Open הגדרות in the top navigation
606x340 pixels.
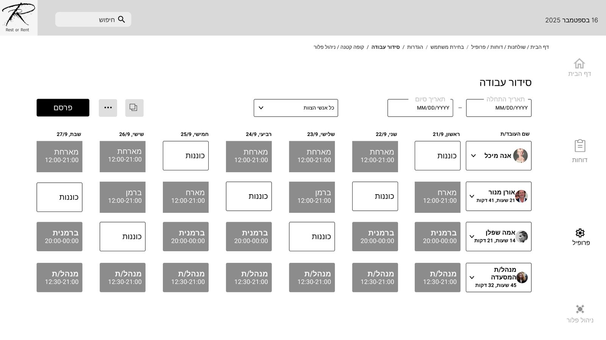pyautogui.click(x=415, y=47)
